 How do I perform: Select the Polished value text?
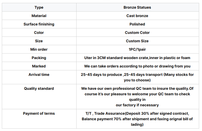coord(137,24)
